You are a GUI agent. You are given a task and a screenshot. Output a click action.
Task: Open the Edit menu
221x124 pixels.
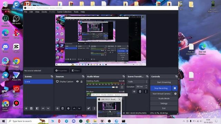[31, 12]
